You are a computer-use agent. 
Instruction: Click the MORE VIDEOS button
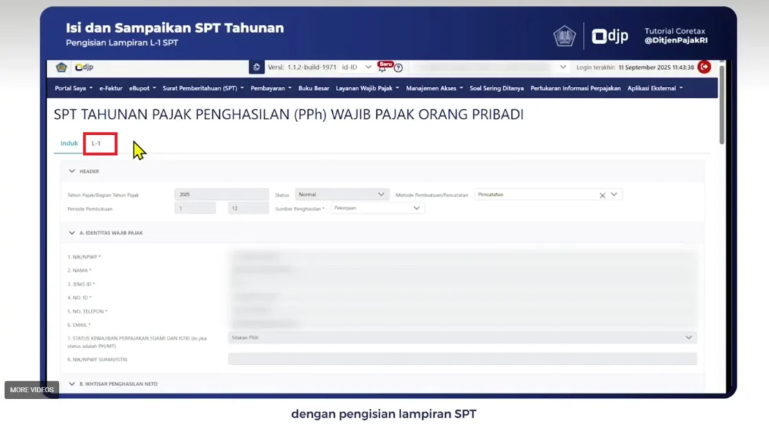pos(32,390)
